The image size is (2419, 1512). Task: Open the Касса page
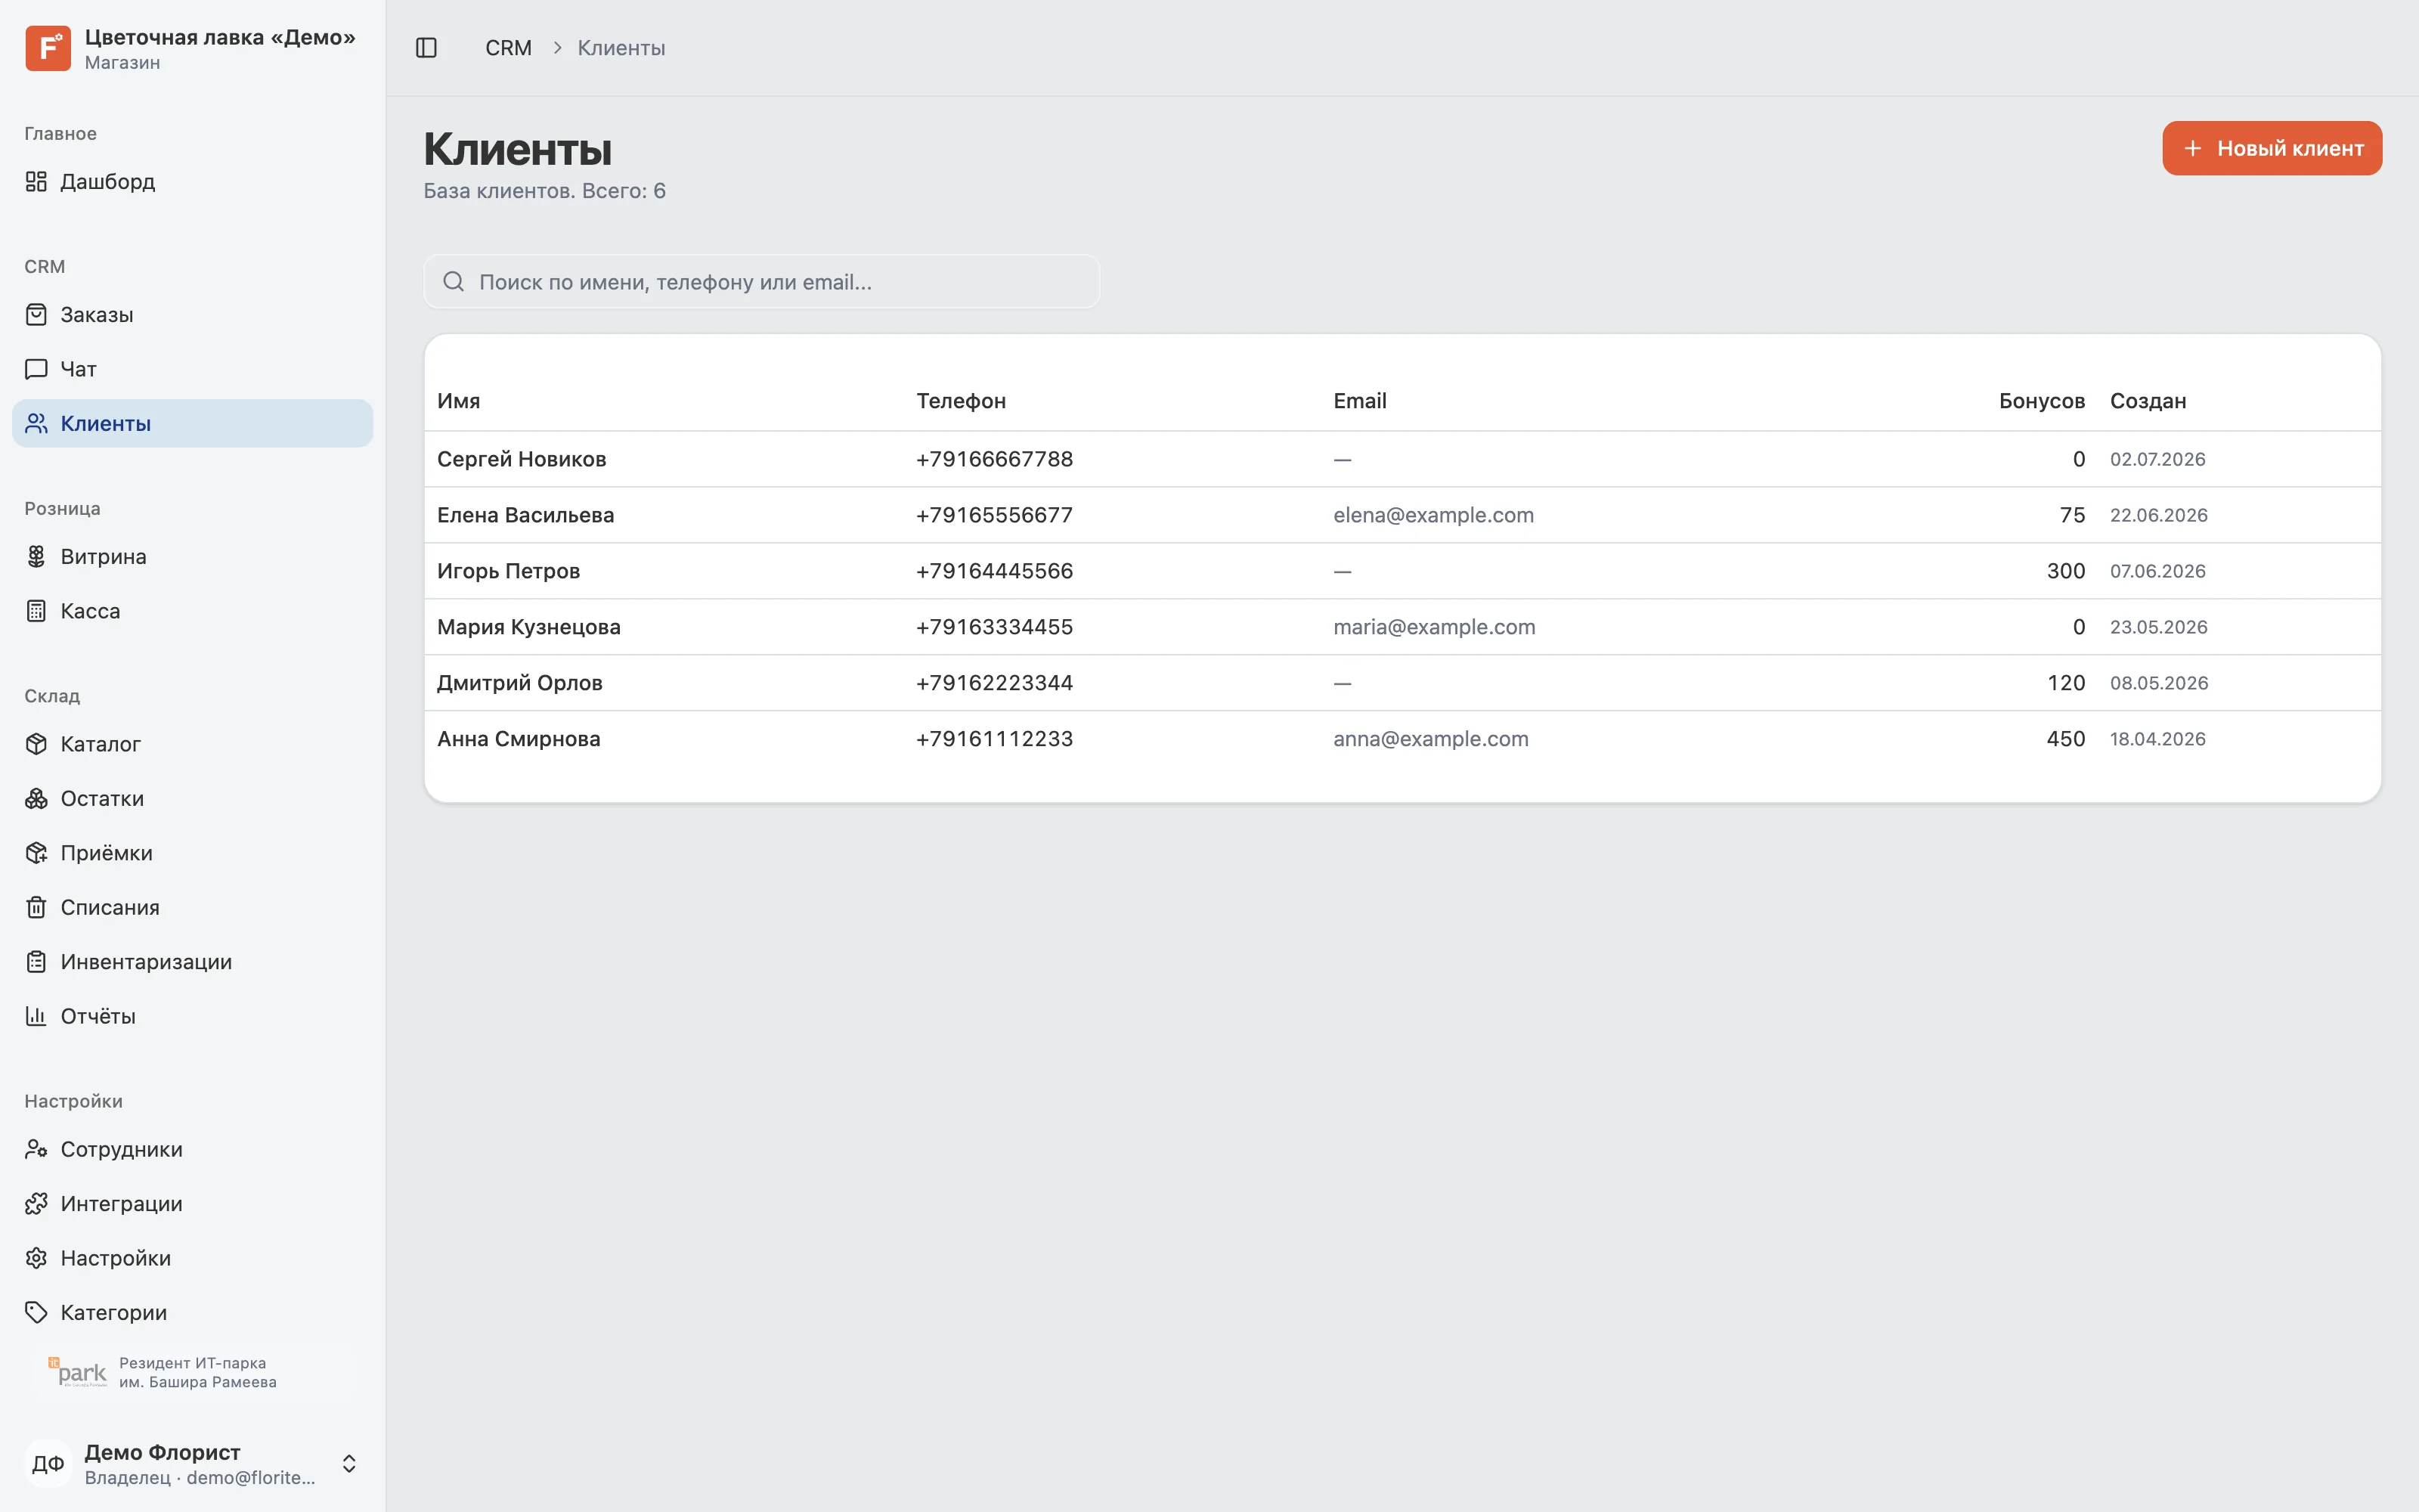pyautogui.click(x=192, y=611)
